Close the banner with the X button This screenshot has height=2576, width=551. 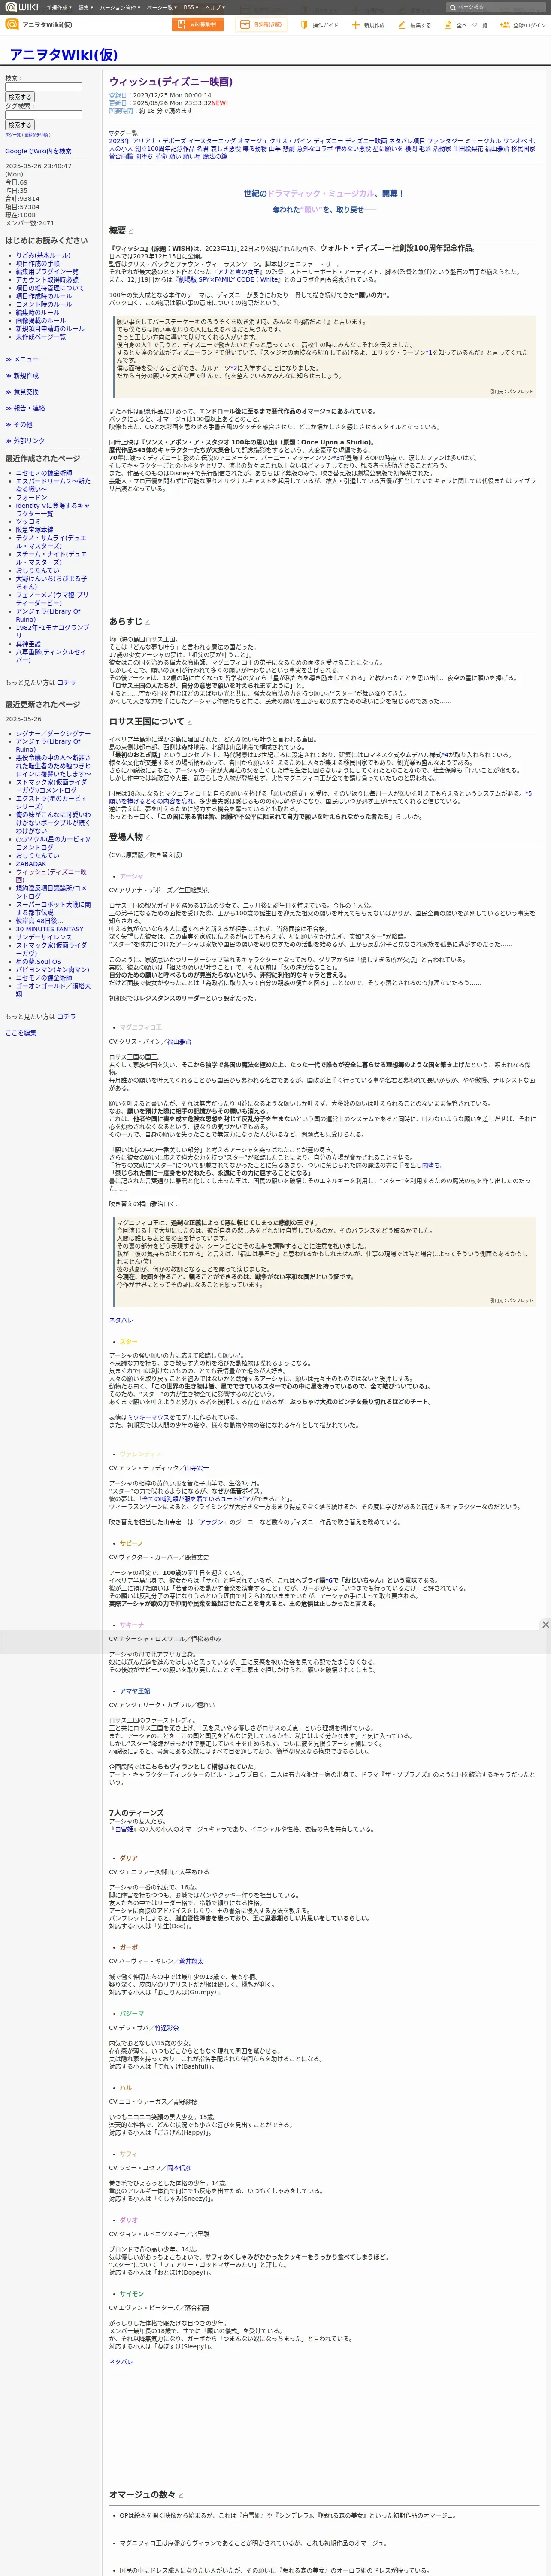(x=545, y=1625)
